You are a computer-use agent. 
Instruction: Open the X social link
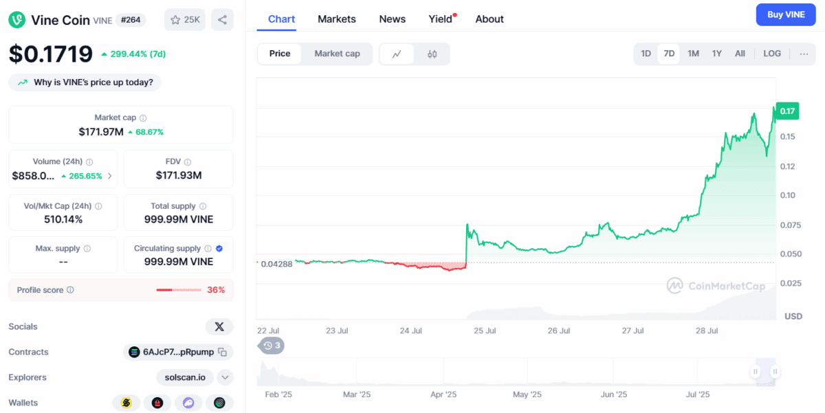pos(219,326)
